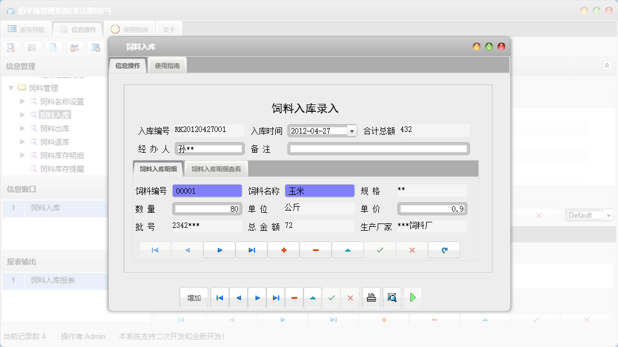Confirm the record with the green checkmark icon
The height and width of the screenshot is (347, 618).
point(379,249)
